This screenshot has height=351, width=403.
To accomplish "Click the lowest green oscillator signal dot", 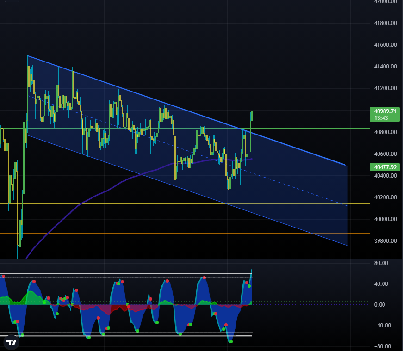I will click(231, 341).
